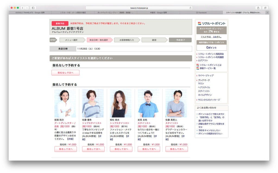Open photo of stylist 植松 美央
The image size is (278, 173).
pyautogui.click(x=121, y=103)
